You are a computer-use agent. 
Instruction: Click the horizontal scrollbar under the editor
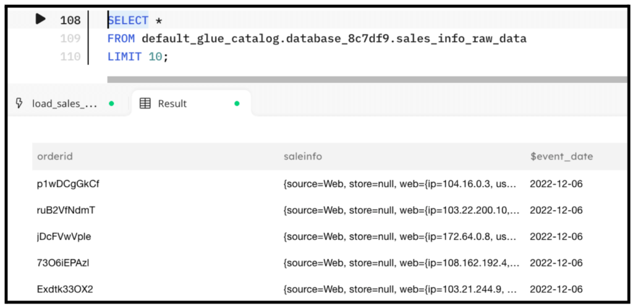click(367, 80)
